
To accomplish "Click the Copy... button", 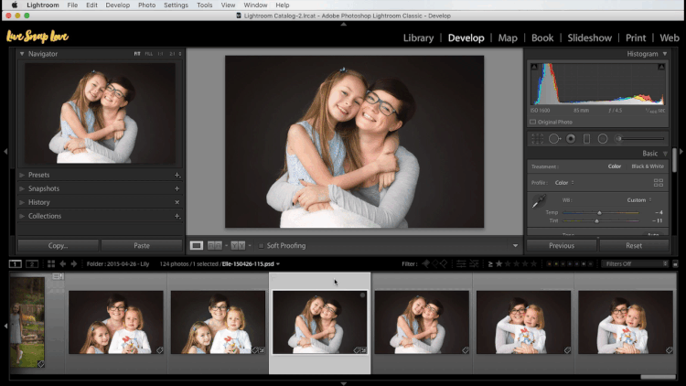I will (x=58, y=245).
